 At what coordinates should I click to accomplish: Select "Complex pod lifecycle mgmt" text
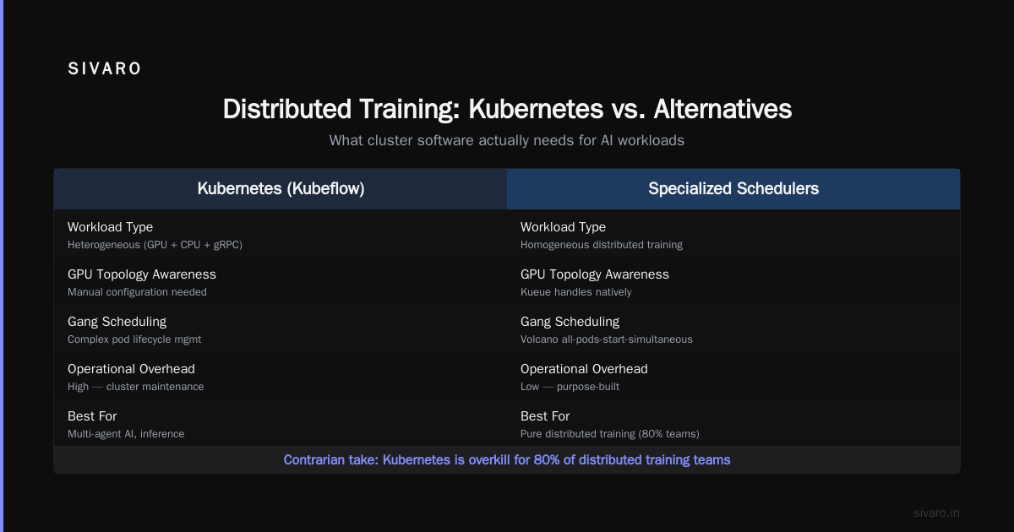tap(134, 339)
